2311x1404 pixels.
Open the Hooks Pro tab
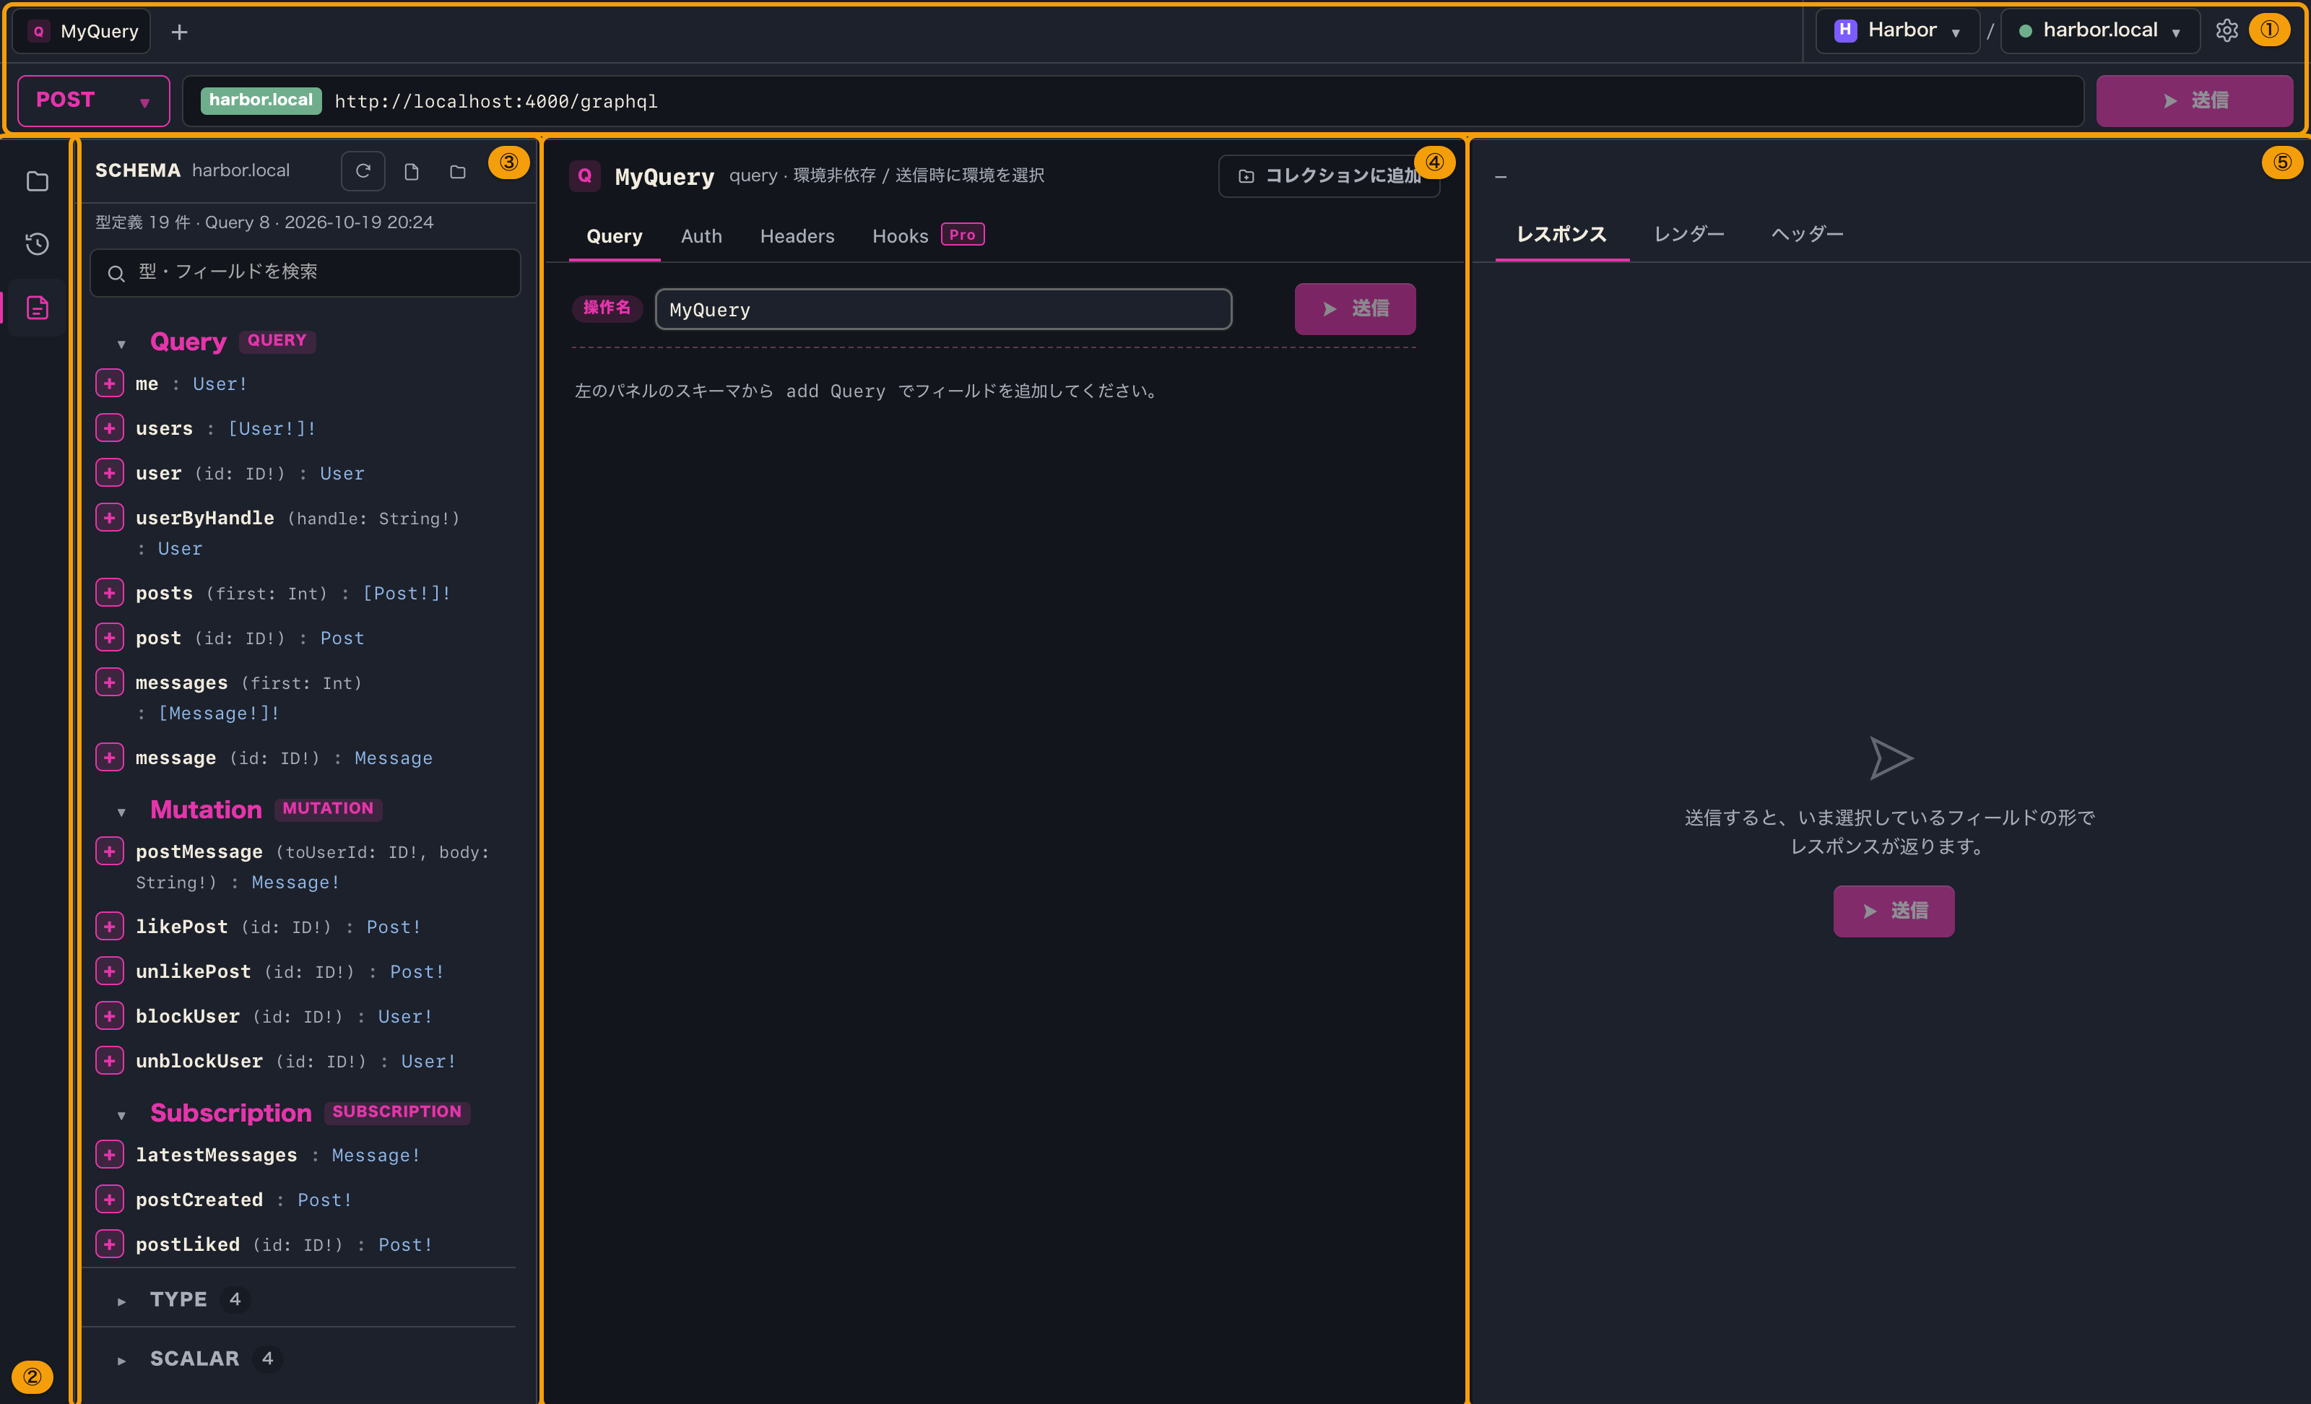[x=927, y=236]
